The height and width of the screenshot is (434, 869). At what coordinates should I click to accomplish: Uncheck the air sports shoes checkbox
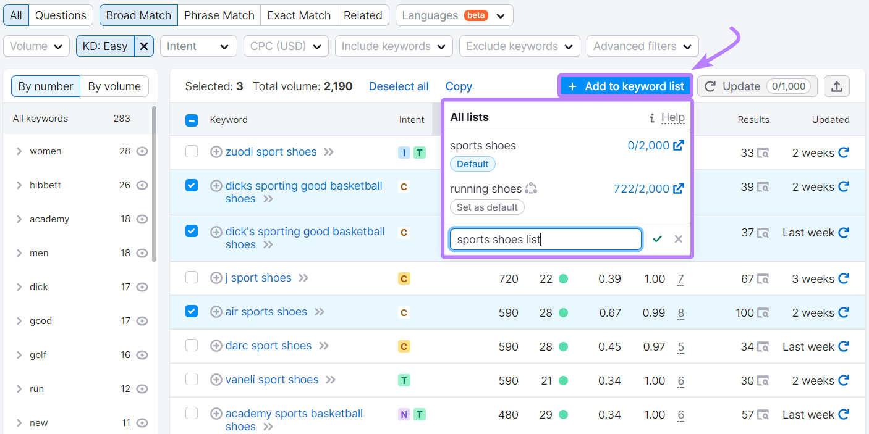pos(192,311)
